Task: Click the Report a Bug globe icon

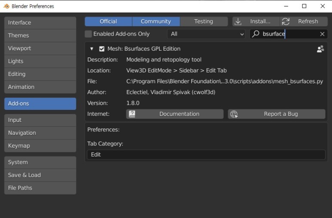Action: (234, 114)
